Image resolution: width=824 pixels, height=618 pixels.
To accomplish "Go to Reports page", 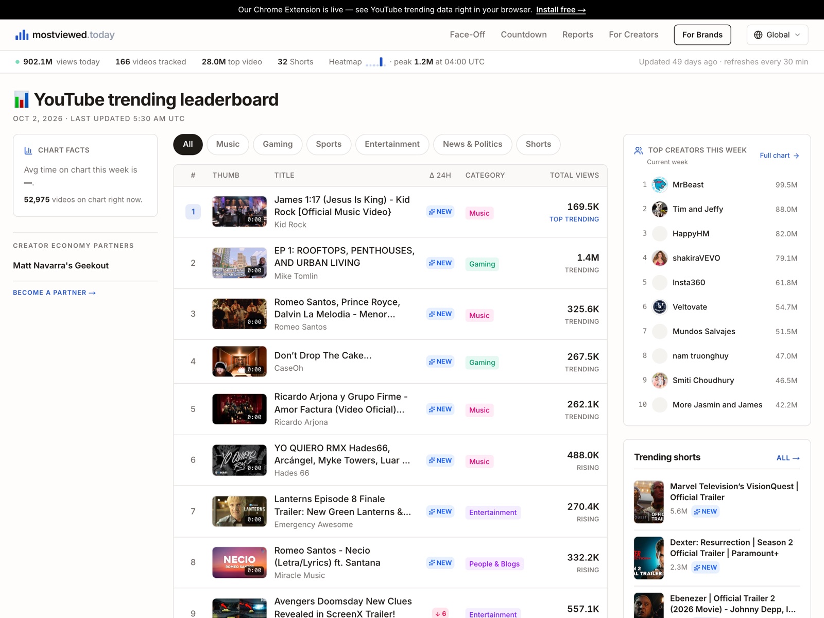I will 578,35.
